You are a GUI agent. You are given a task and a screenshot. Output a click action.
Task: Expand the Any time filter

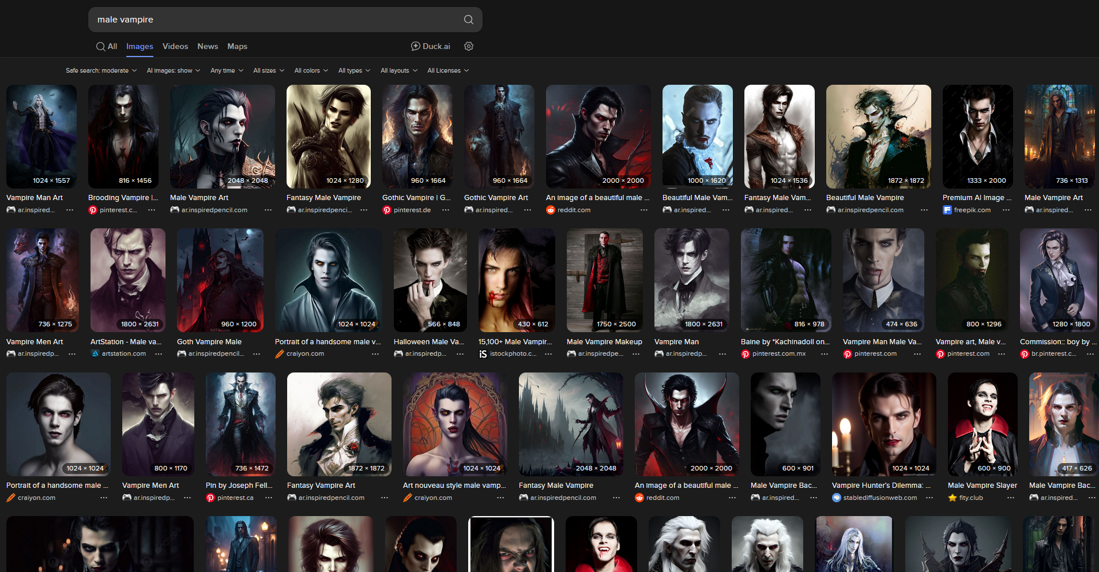(227, 70)
